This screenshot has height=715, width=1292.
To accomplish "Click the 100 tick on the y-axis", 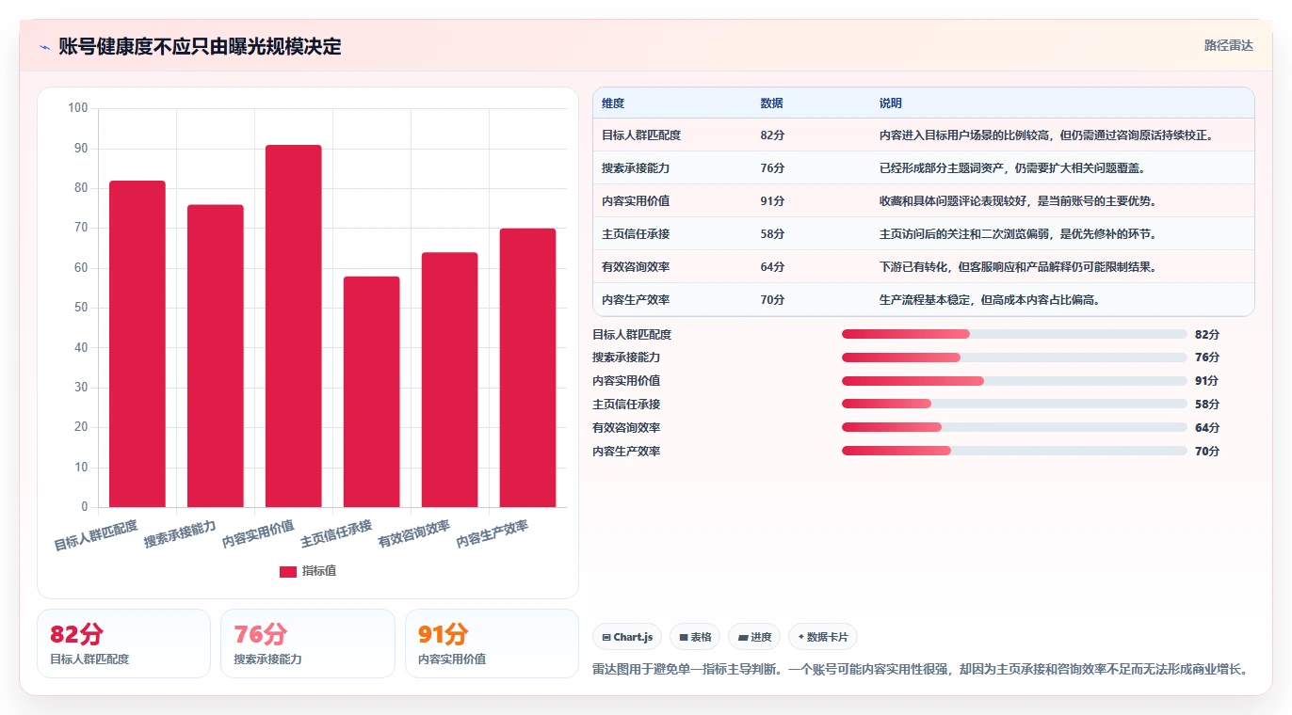I will pos(78,108).
